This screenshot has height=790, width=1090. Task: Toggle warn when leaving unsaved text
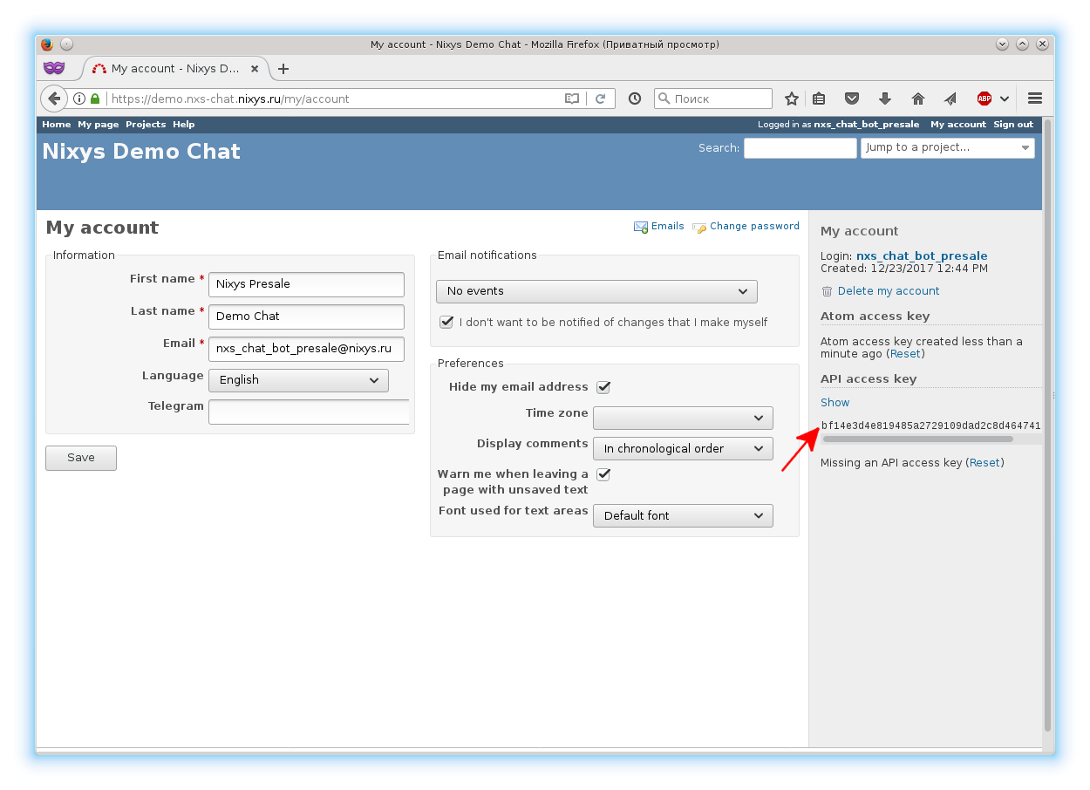(x=603, y=474)
